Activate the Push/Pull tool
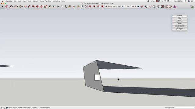Viewport: 195px width, 109px height. tap(25, 6)
